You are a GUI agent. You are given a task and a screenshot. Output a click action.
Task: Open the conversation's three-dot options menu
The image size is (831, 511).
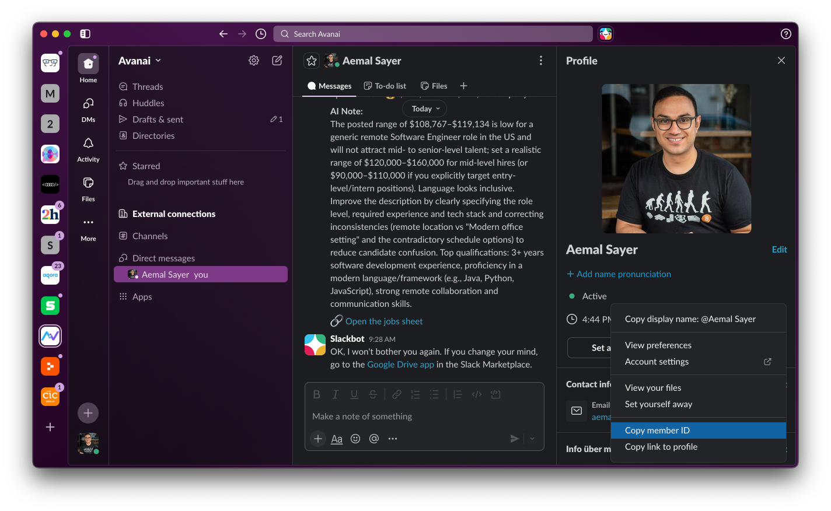pyautogui.click(x=541, y=61)
